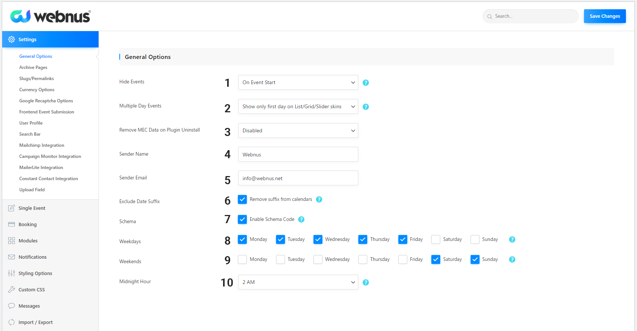This screenshot has height=331, width=637.
Task: Open the Settings section
Action: click(x=50, y=39)
